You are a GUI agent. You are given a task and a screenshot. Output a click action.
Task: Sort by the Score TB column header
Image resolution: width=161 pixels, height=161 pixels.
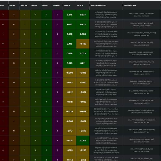tap(69, 5)
